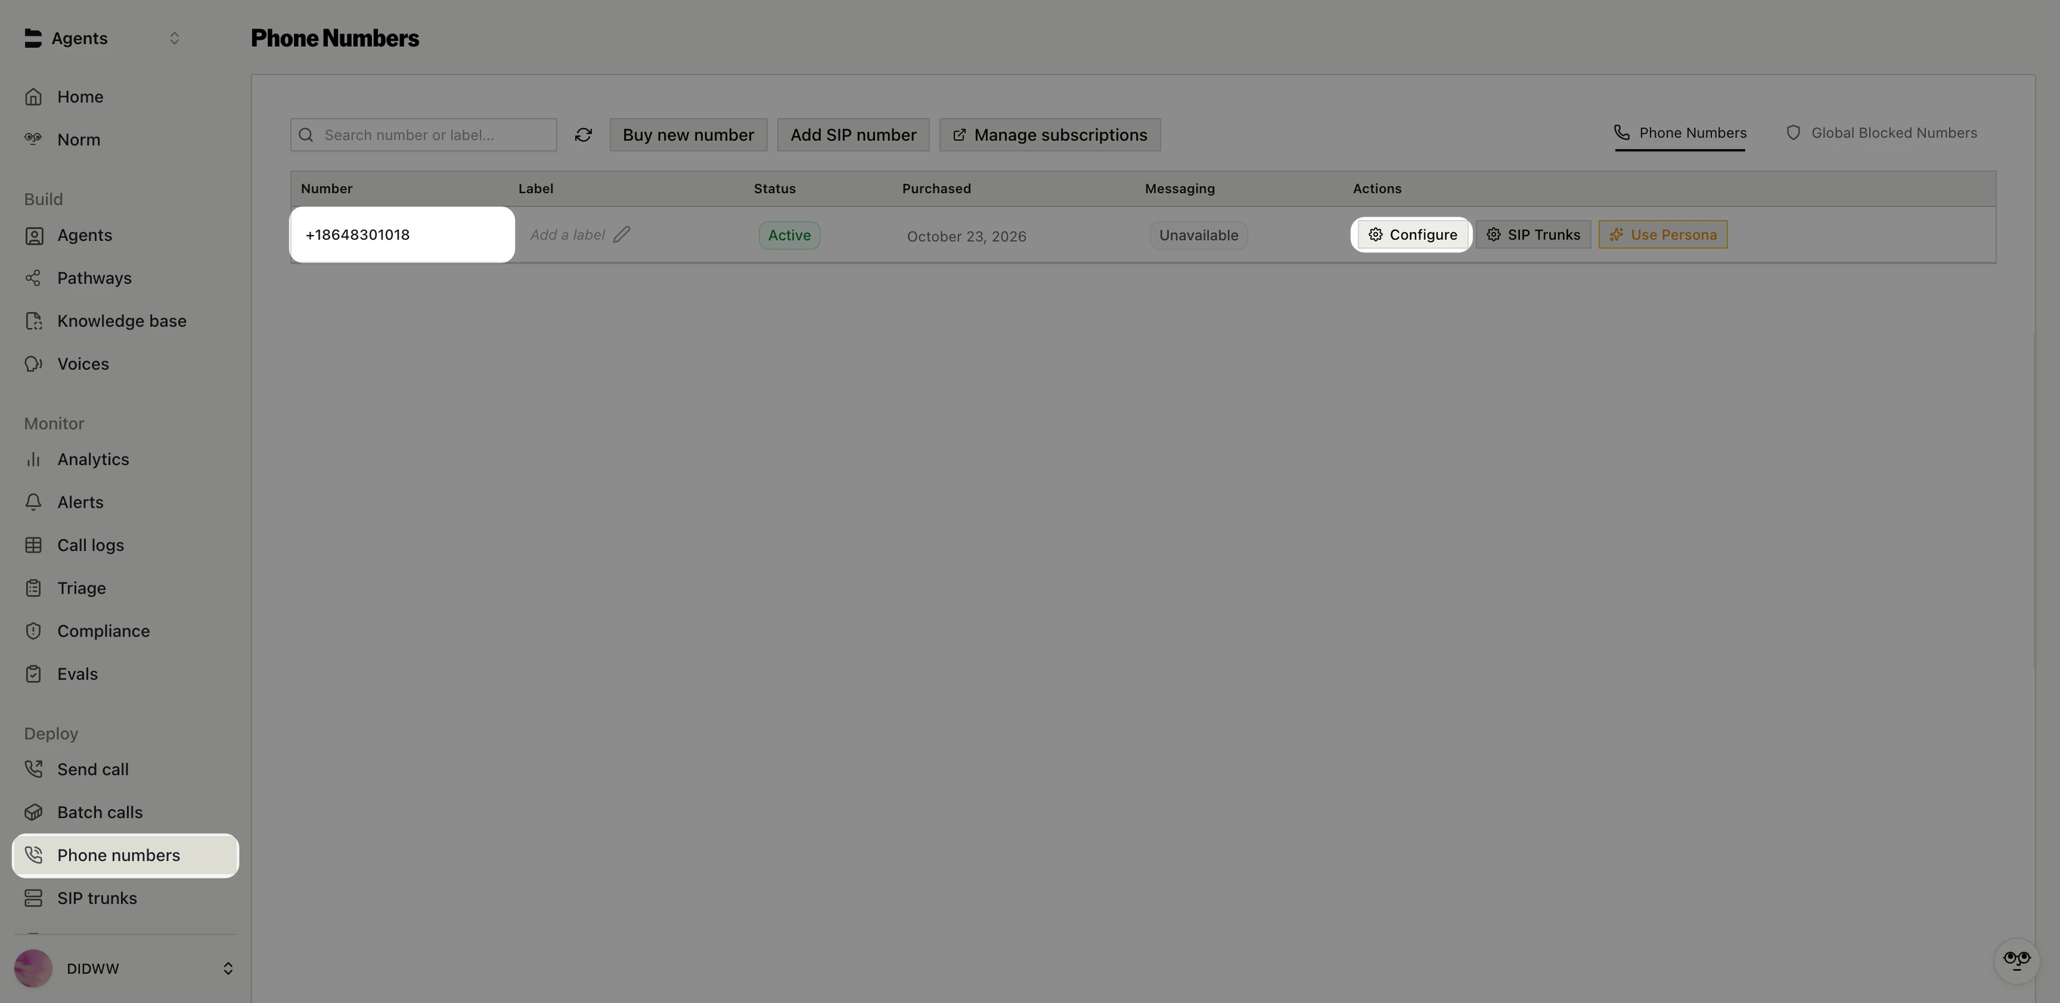Click Buy new number
Image resolution: width=2060 pixels, height=1003 pixels.
pyautogui.click(x=688, y=135)
